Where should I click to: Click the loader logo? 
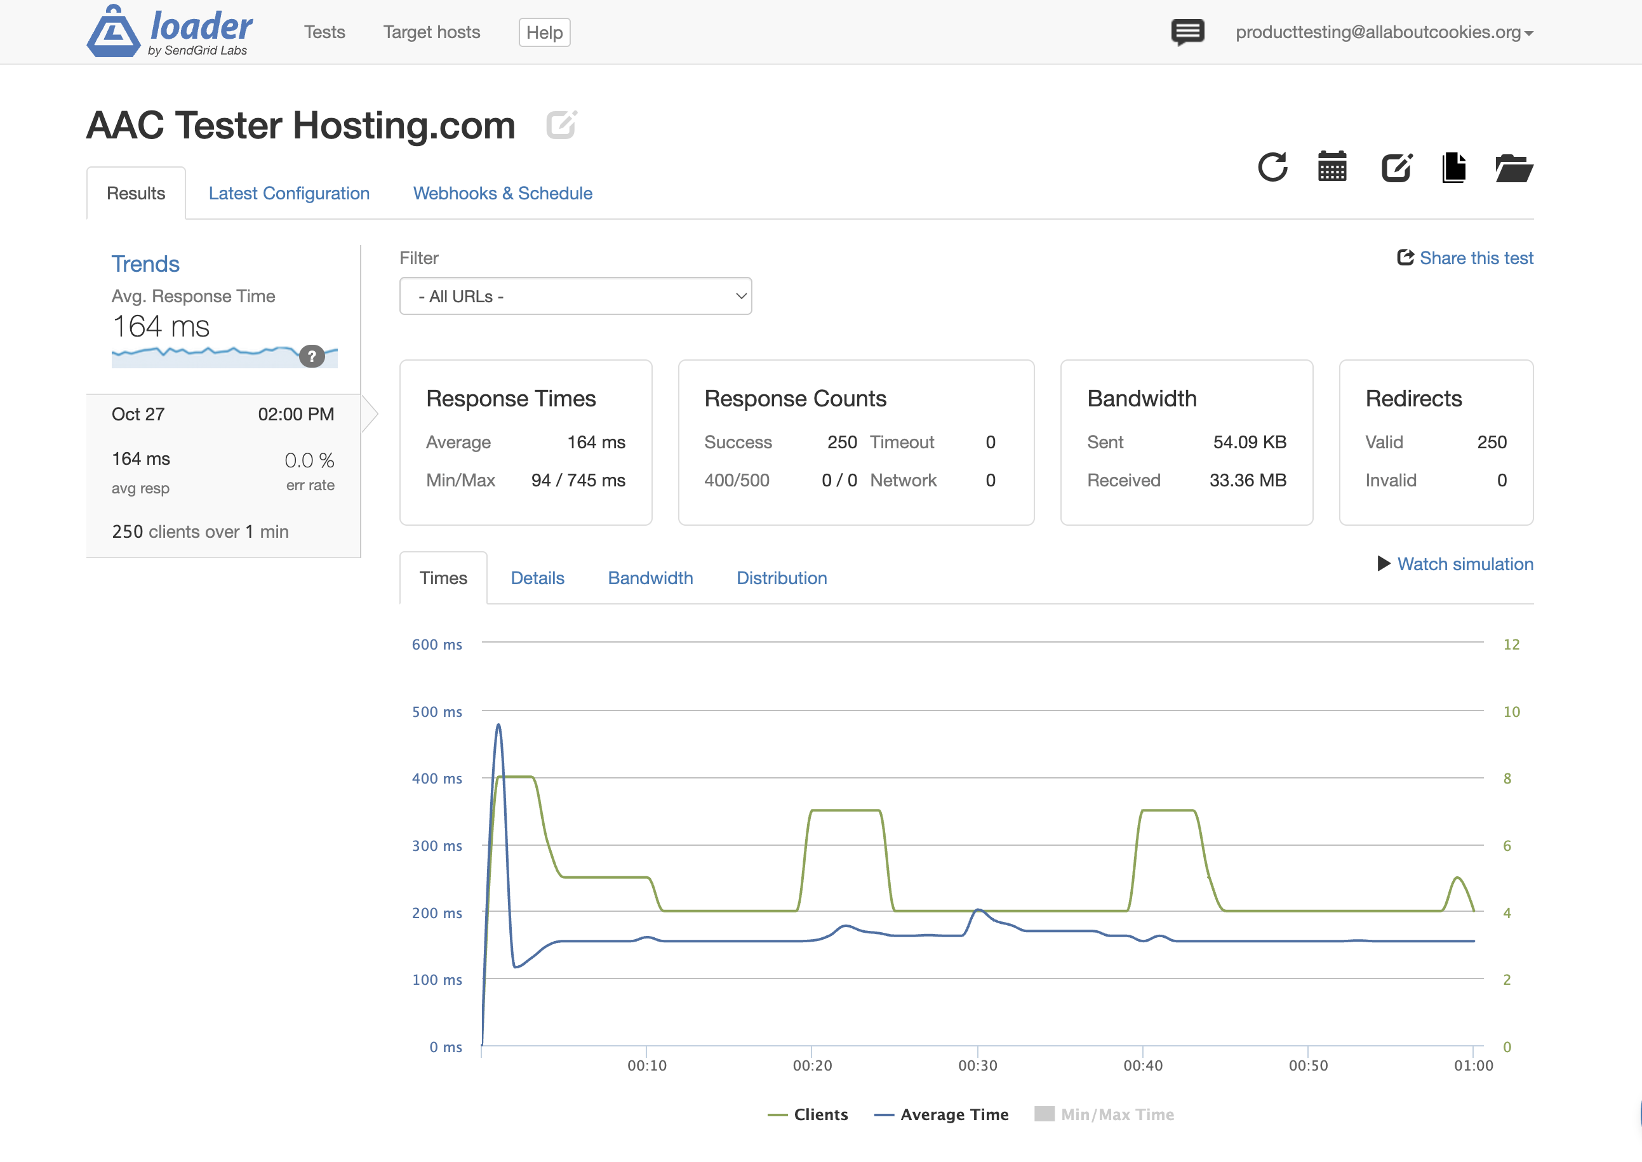(x=170, y=30)
